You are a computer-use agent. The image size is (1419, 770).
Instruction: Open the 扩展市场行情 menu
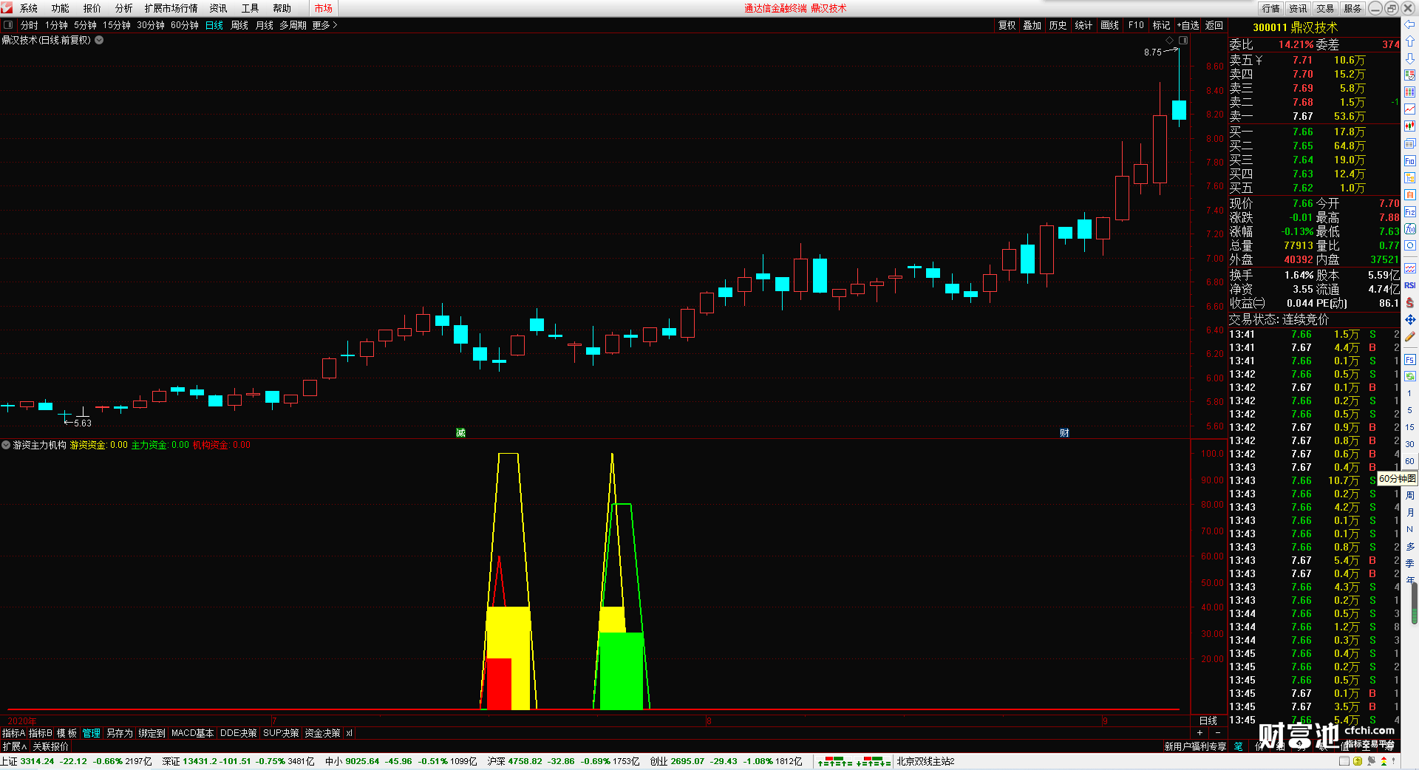171,8
